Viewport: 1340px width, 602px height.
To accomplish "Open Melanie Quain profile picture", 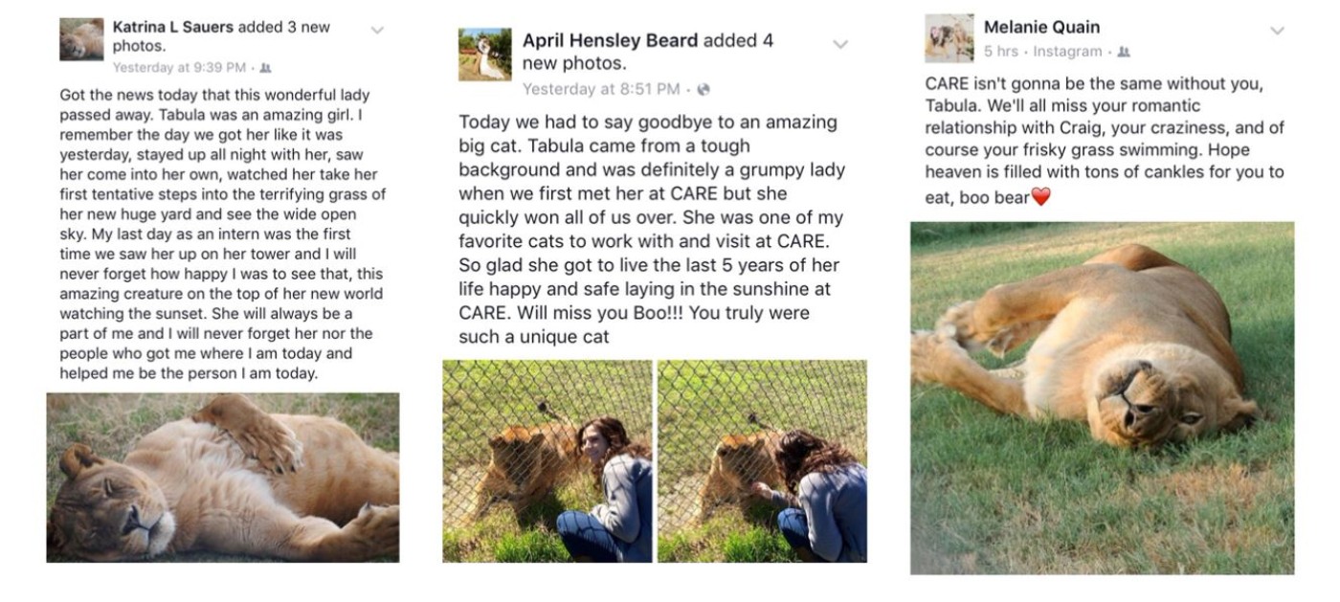I will coord(949,38).
